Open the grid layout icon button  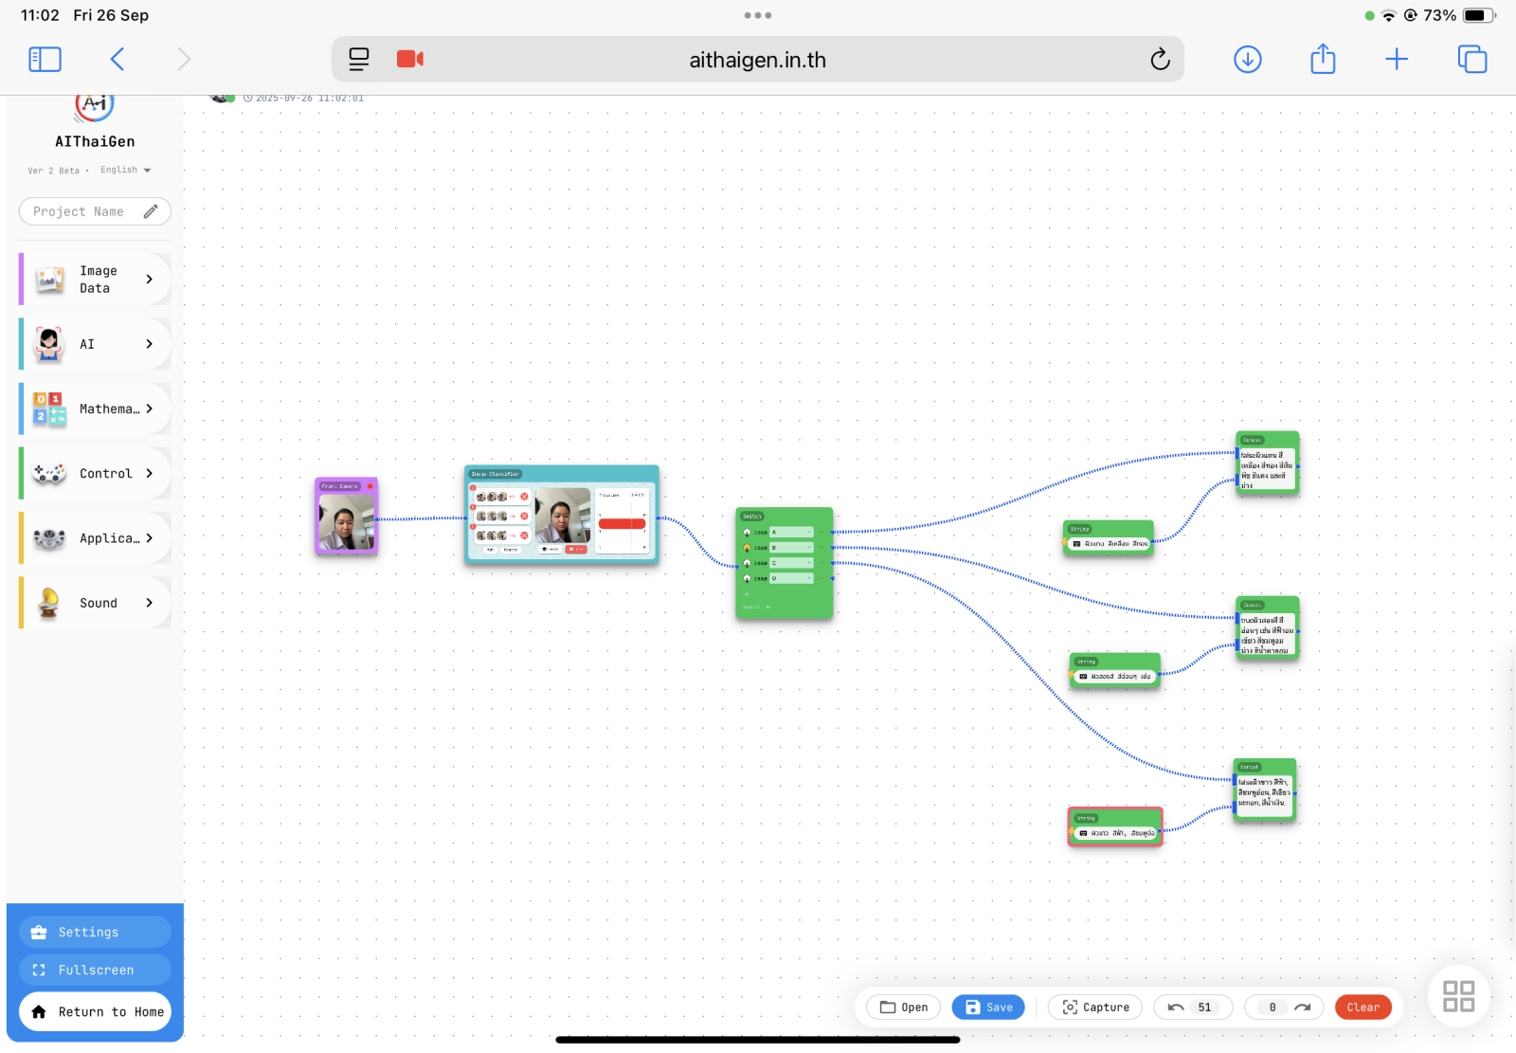pos(1458,996)
